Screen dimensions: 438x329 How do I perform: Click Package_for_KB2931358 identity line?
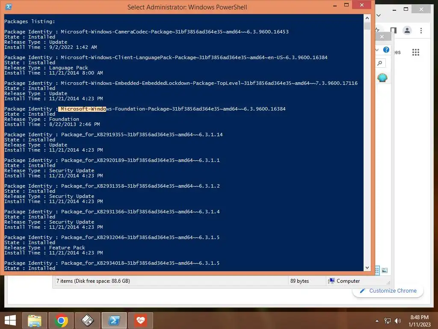click(112, 186)
